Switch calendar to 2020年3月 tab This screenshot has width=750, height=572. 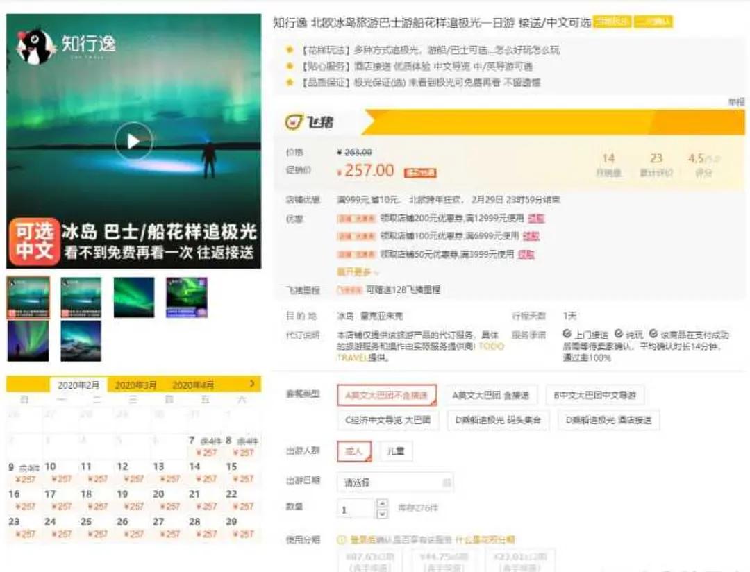(x=135, y=385)
